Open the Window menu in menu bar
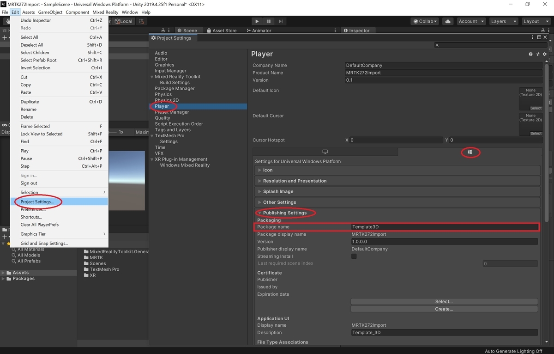 (x=130, y=12)
